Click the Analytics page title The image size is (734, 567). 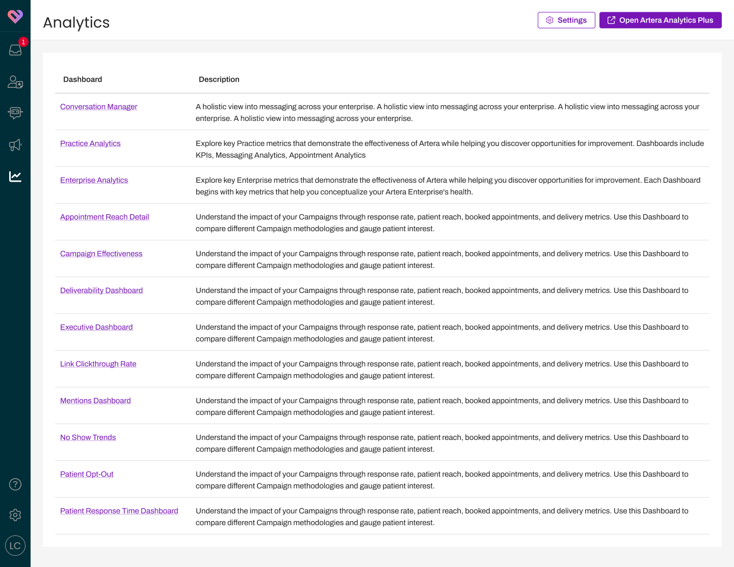click(76, 22)
